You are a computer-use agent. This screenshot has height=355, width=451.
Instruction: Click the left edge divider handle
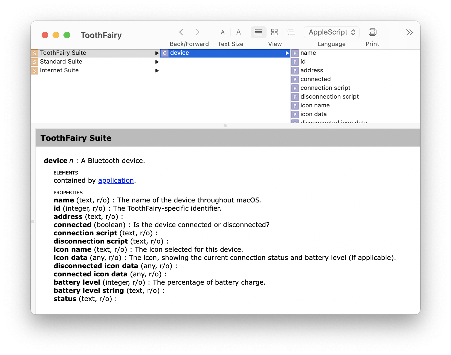[33, 222]
